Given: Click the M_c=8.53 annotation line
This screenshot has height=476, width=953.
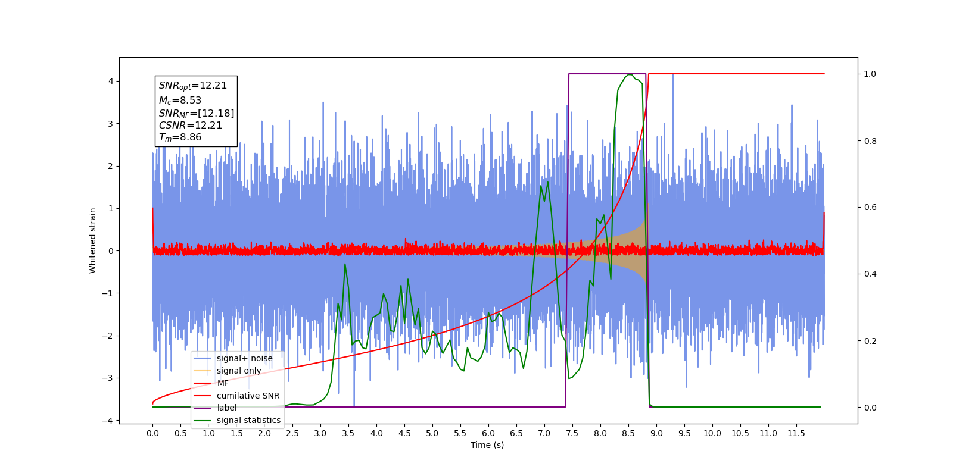Looking at the screenshot, I should [x=180, y=101].
